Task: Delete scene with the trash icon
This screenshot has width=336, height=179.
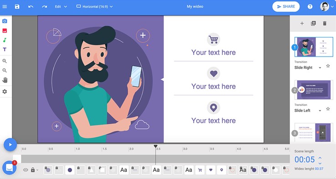Action: [325, 23]
